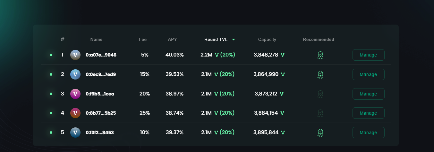The height and width of the screenshot is (152, 434).
Task: Click Manage for validator 0:f9b5...1cea
Action: [x=368, y=94]
